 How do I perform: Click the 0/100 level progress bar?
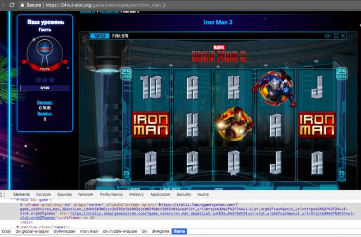45,88
